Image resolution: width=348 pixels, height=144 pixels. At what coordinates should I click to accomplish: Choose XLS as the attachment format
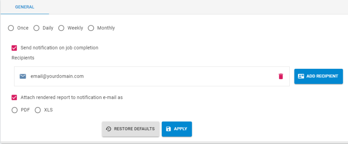(38, 110)
